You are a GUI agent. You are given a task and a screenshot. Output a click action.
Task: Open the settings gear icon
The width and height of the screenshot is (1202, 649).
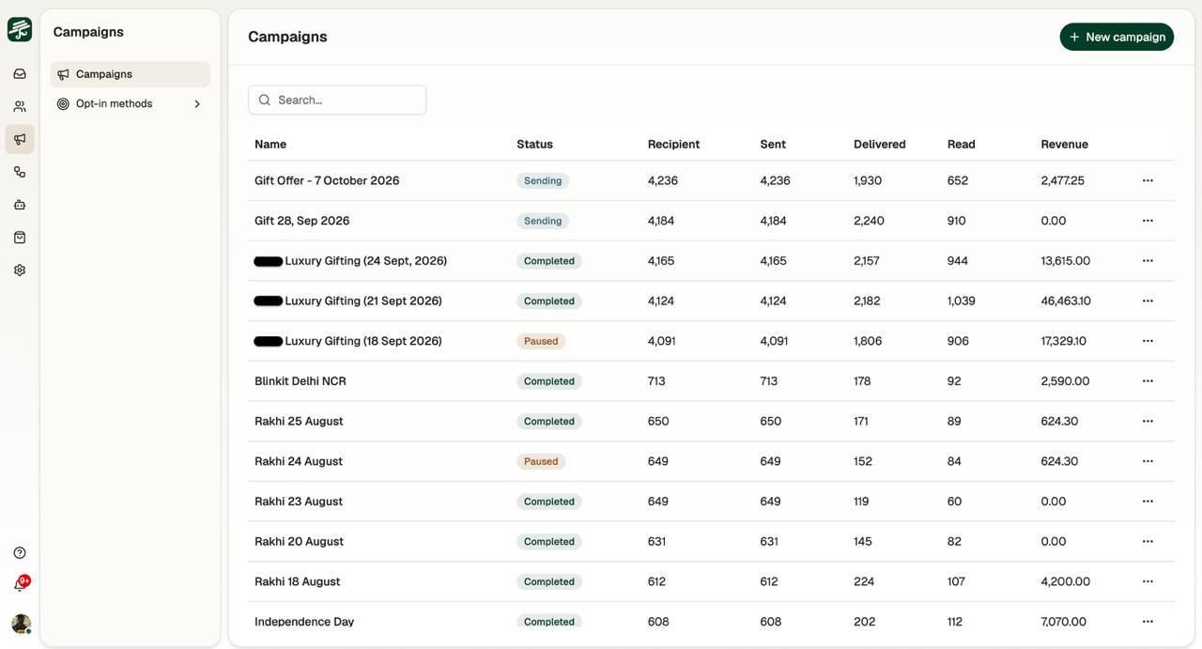click(20, 270)
